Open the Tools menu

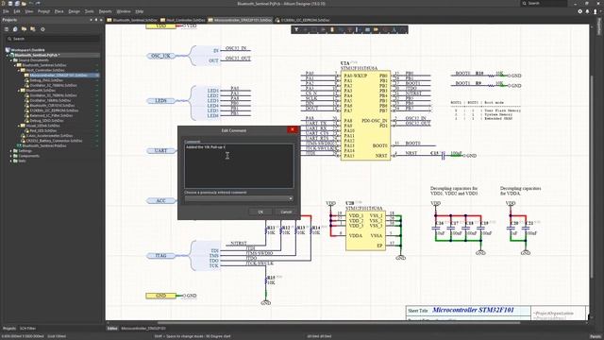89,11
